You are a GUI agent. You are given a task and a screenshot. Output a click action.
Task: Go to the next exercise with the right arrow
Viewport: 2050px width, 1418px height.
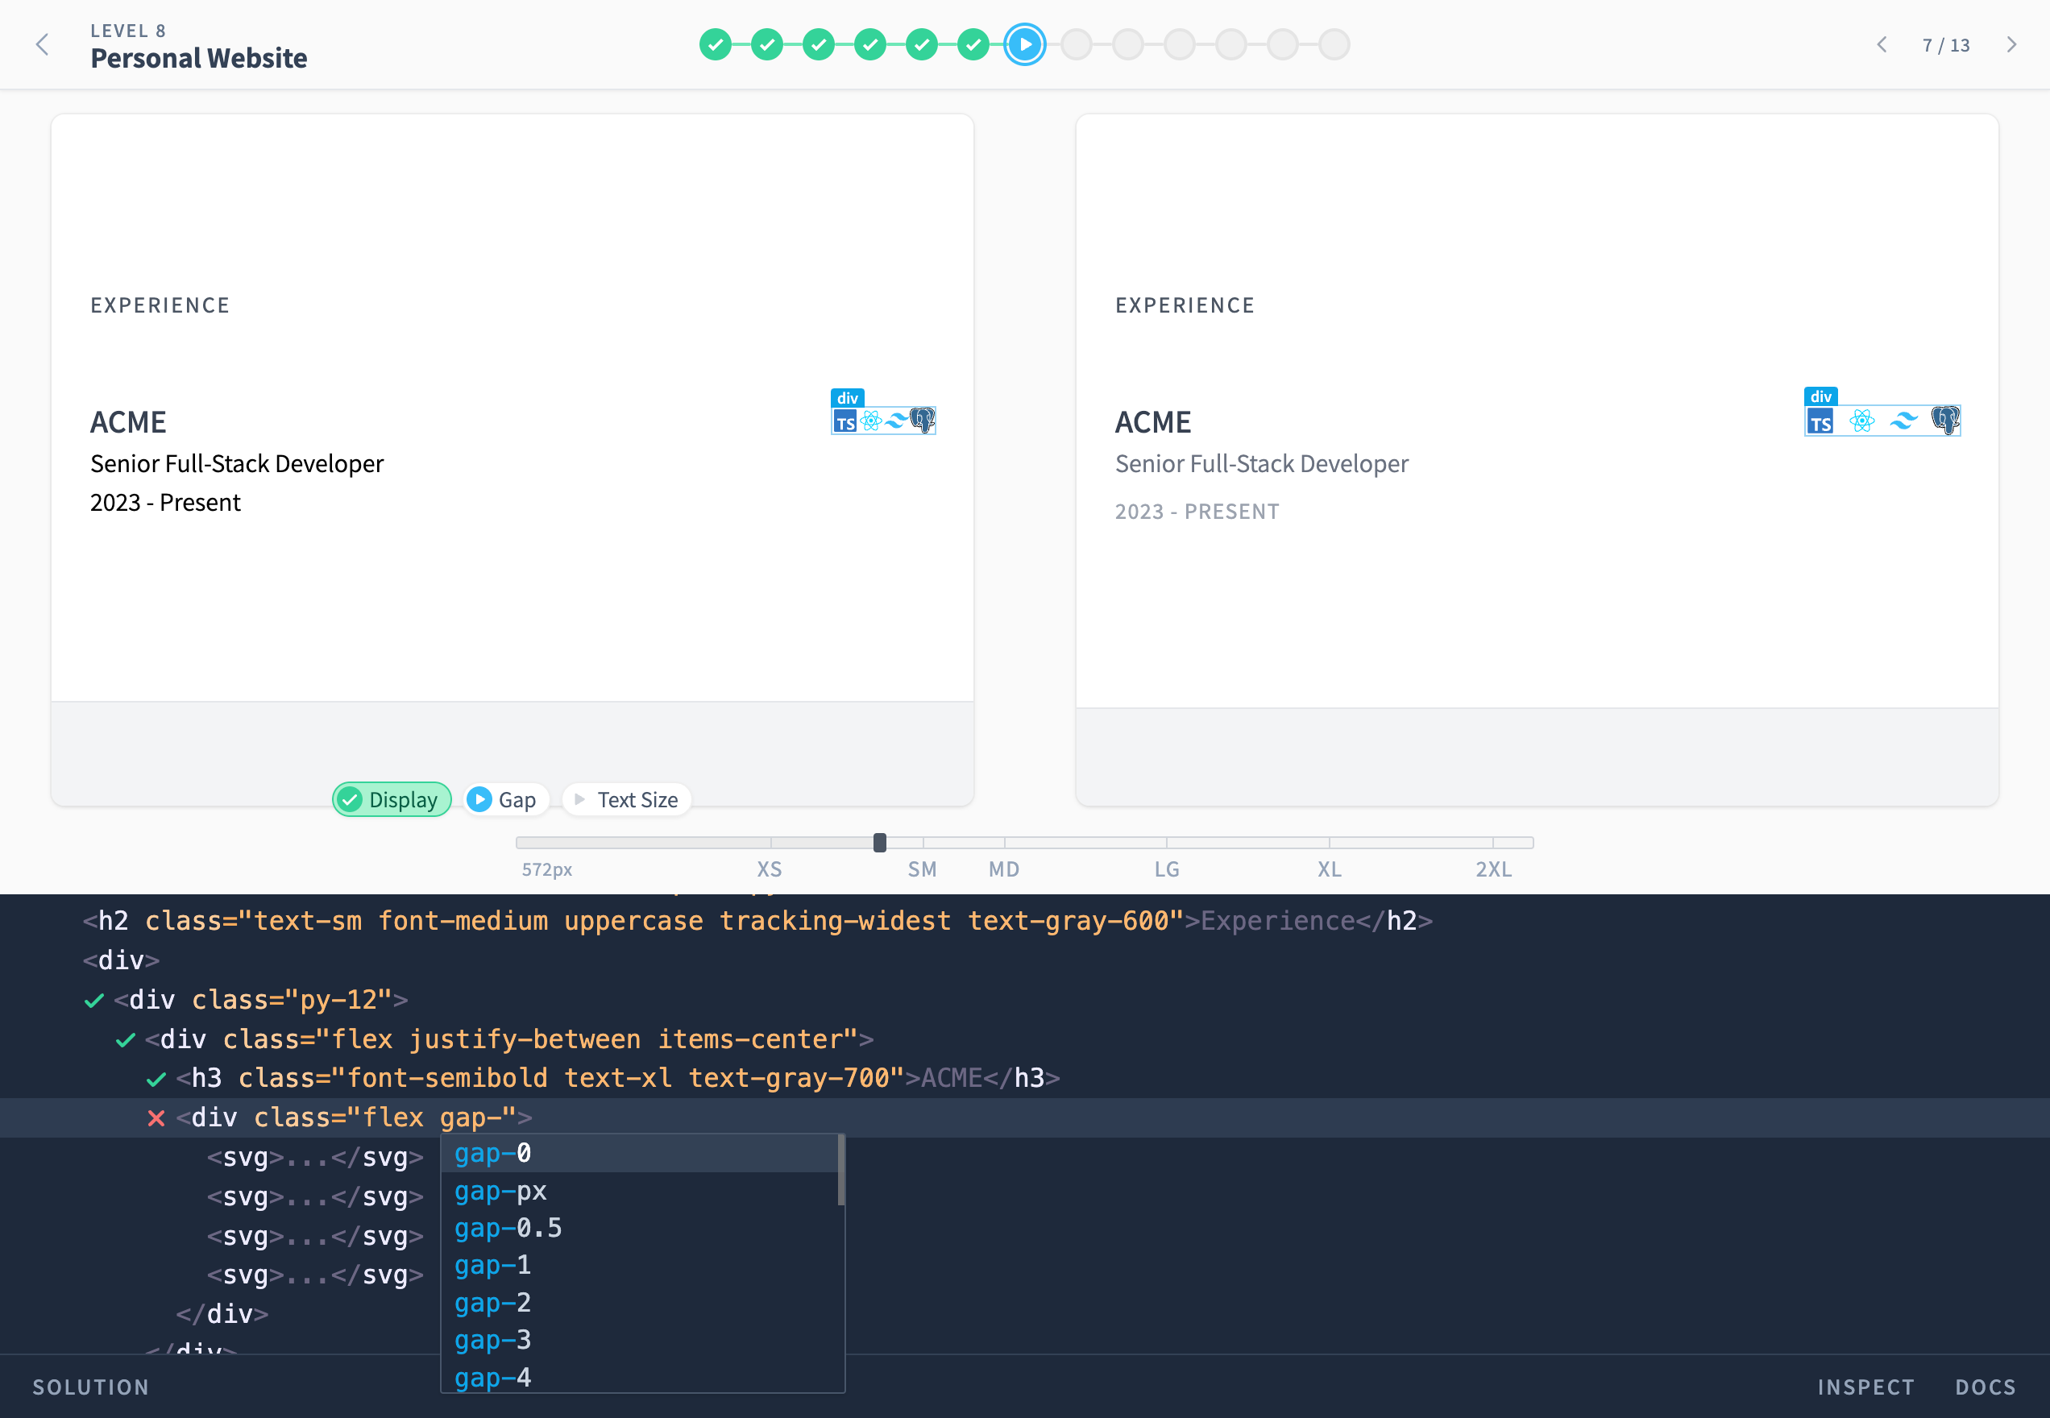[2011, 44]
